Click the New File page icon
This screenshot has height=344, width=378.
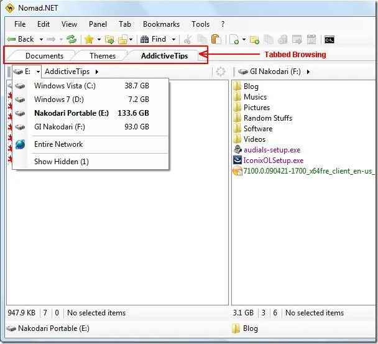(x=234, y=40)
